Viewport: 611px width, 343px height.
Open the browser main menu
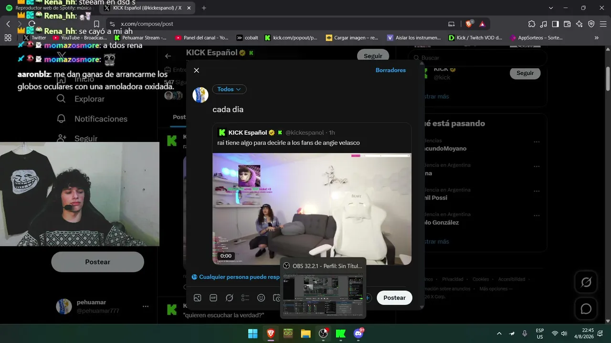(x=602, y=24)
